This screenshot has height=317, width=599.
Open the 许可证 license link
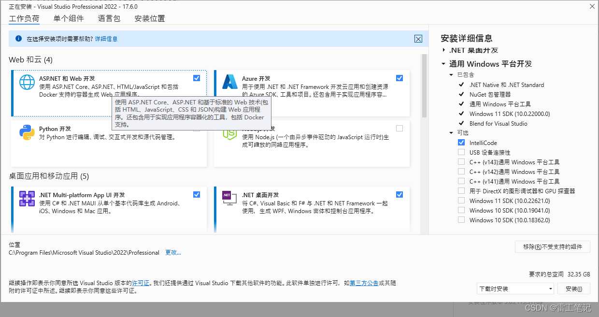click(141, 283)
